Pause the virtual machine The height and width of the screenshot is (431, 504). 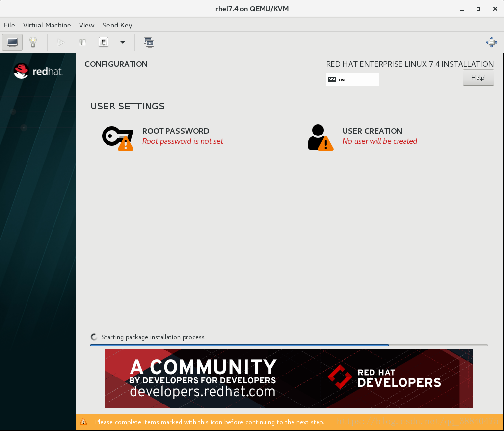(x=82, y=42)
